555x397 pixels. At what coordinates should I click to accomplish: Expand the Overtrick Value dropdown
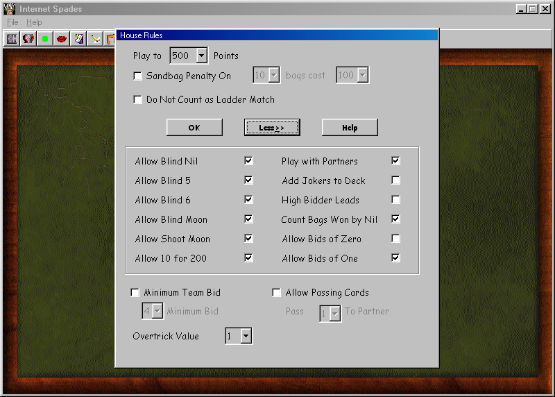246,337
